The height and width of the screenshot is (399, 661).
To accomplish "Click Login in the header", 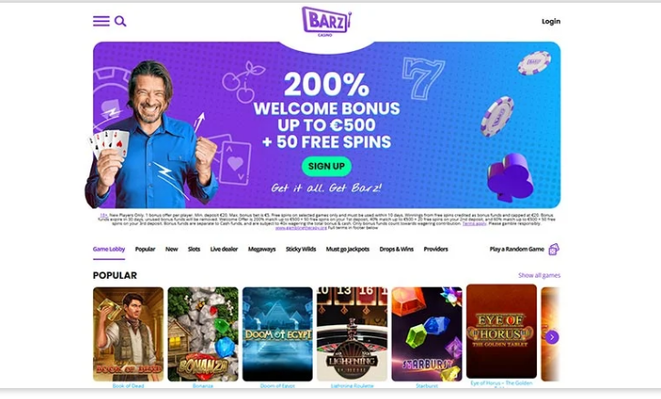I will (551, 22).
